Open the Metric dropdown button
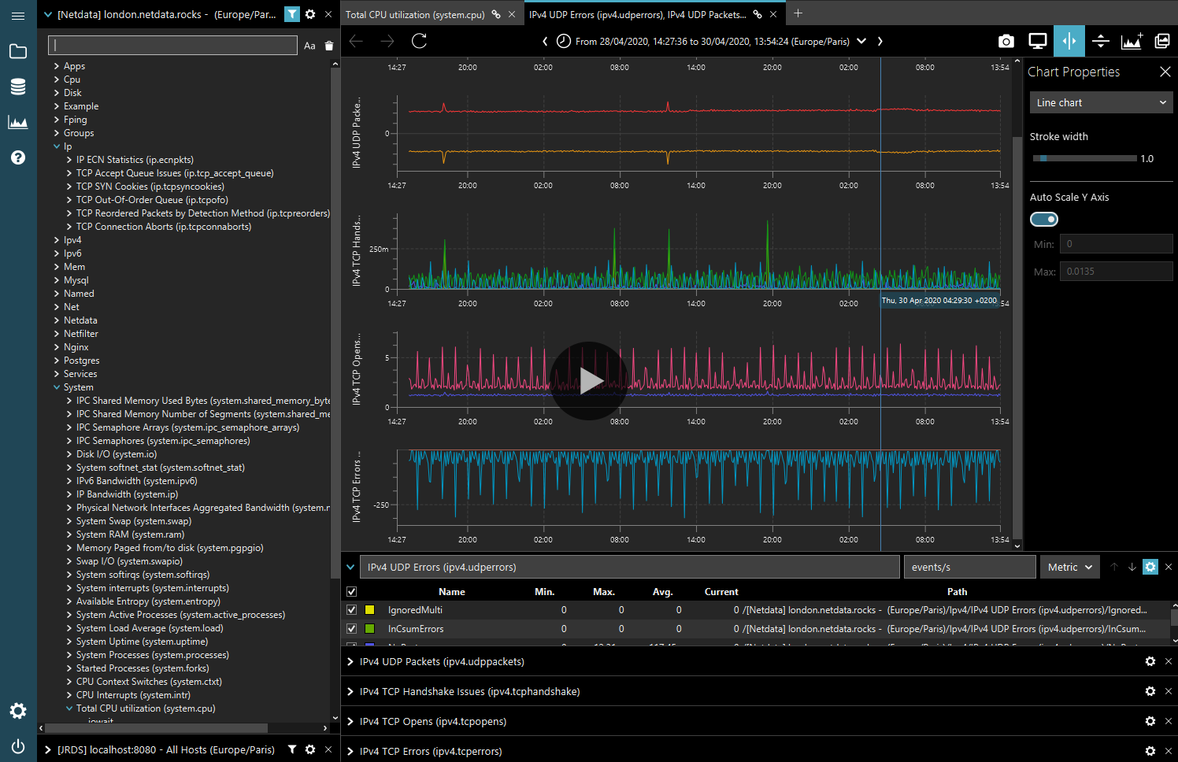Screen dimensions: 1178x762 point(1070,567)
